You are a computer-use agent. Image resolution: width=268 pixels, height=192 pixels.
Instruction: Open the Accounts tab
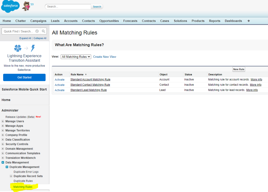(x=71, y=21)
